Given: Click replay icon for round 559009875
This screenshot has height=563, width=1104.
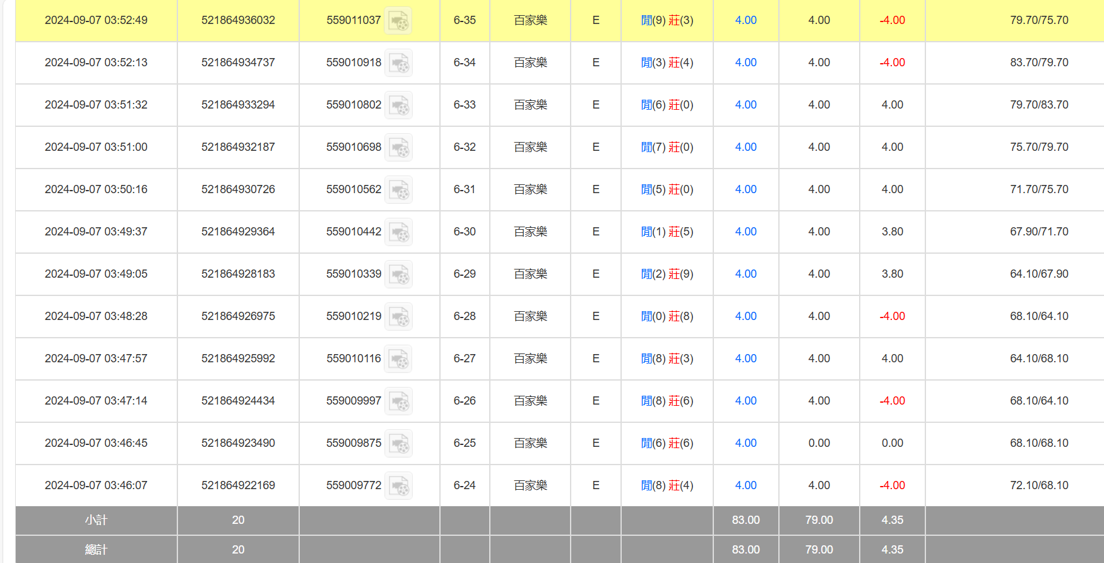Looking at the screenshot, I should tap(398, 444).
